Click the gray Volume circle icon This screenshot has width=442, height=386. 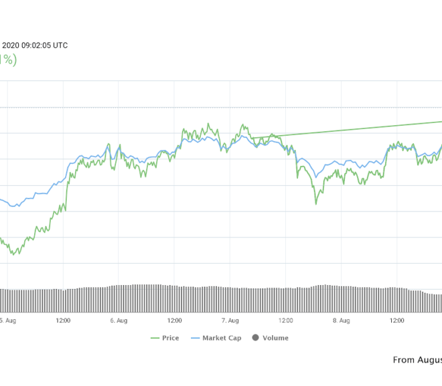[255, 338]
